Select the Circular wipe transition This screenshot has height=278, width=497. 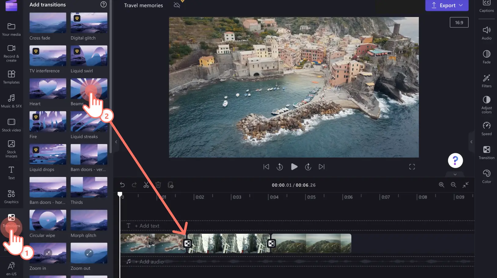(48, 220)
